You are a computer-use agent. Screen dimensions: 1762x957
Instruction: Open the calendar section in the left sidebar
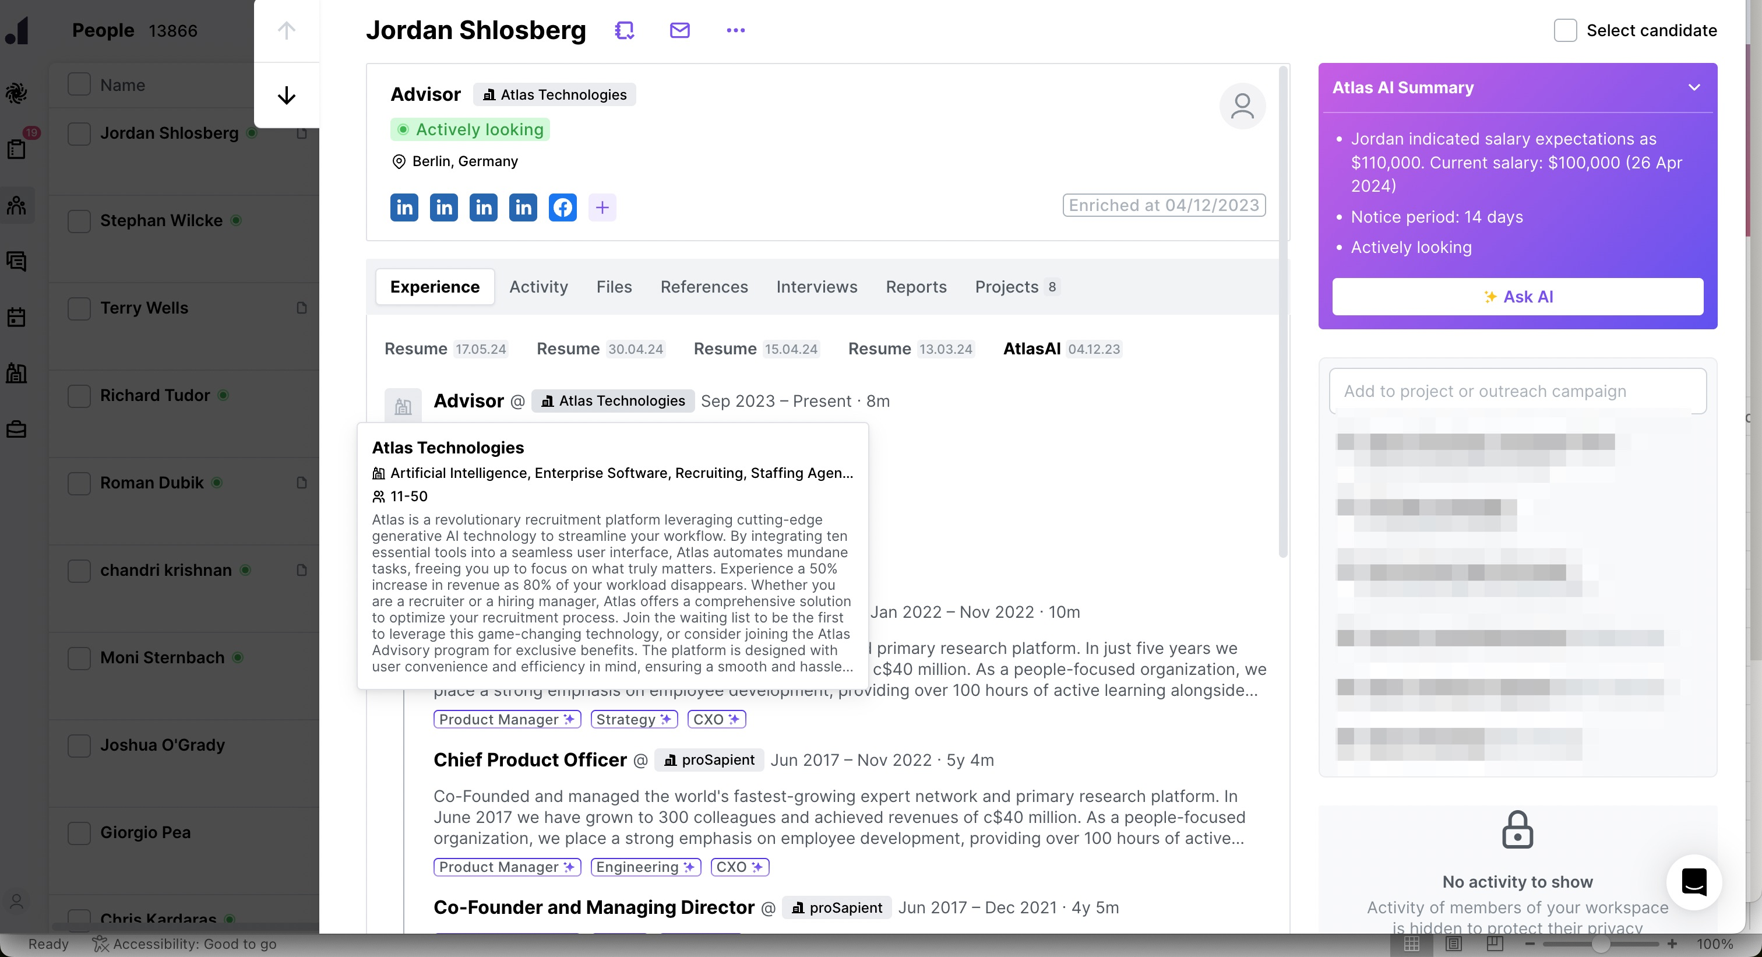17,315
